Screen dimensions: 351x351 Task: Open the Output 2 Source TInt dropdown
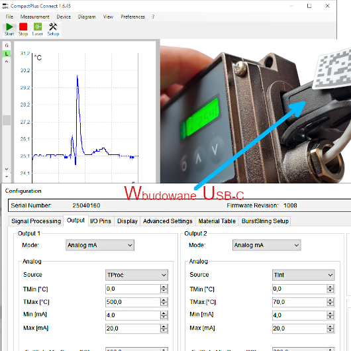(x=303, y=275)
